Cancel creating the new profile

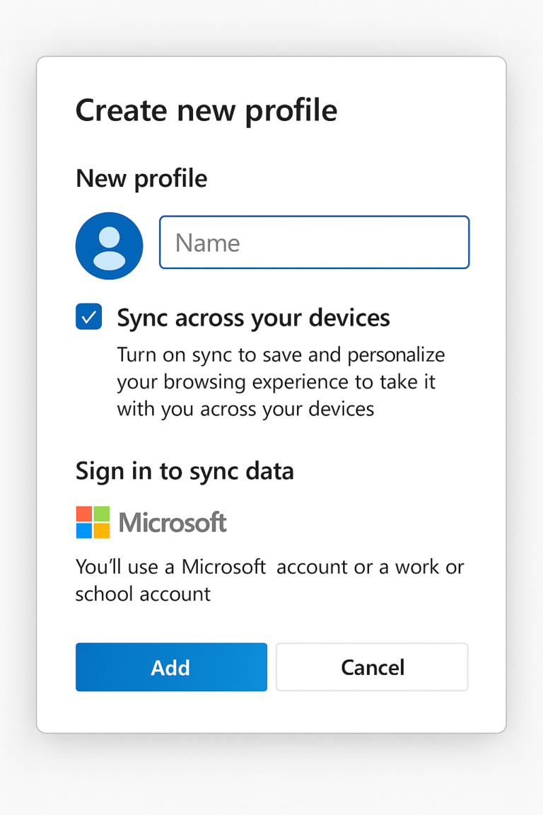372,666
